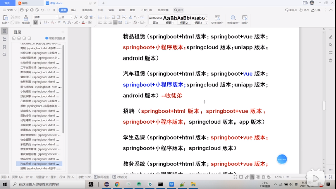
Task: Click 智能识别目录 in the outline pane
Action: (55, 38)
